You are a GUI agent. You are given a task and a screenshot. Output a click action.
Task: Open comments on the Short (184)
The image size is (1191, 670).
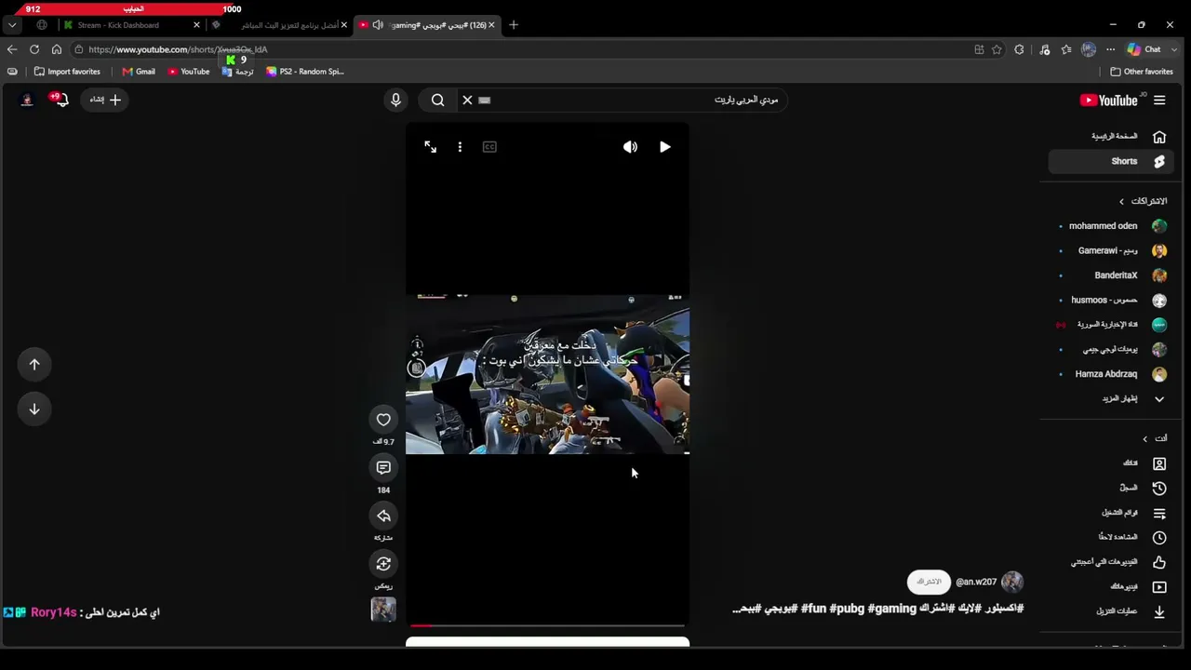[383, 467]
